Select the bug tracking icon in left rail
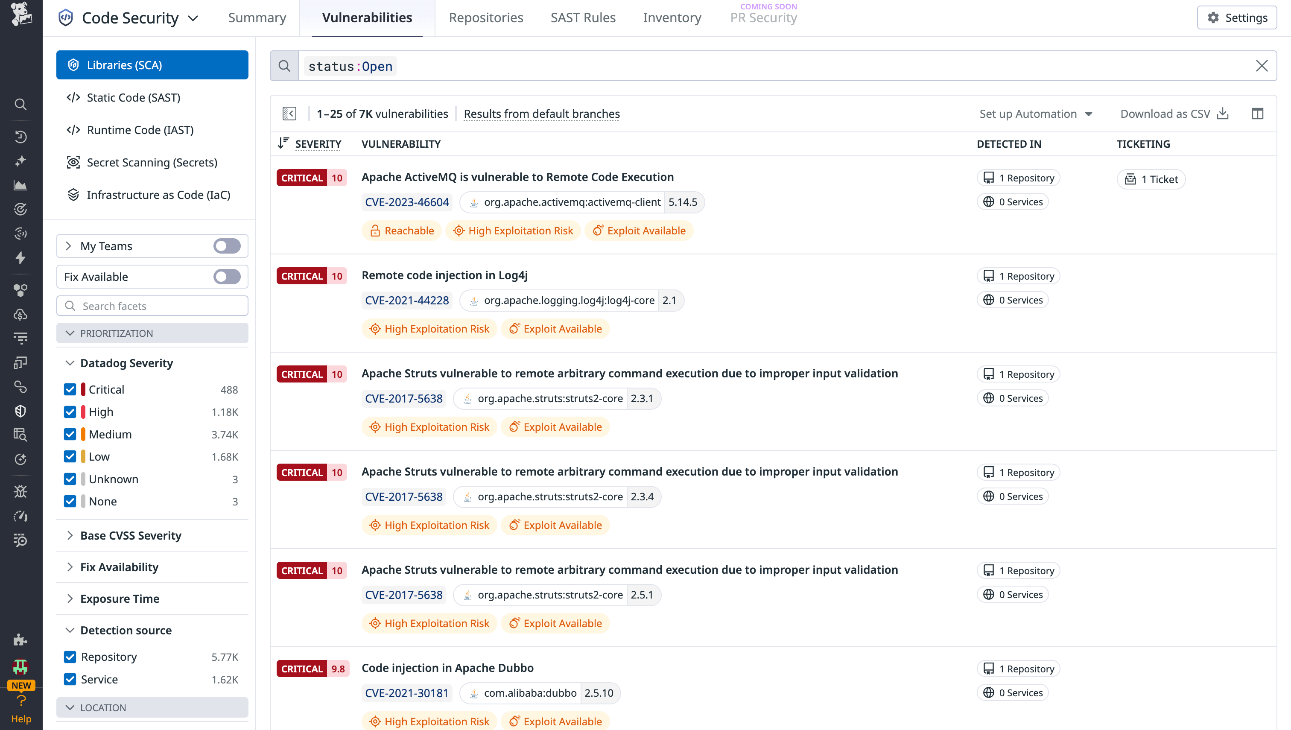Image resolution: width=1291 pixels, height=730 pixels. point(20,491)
